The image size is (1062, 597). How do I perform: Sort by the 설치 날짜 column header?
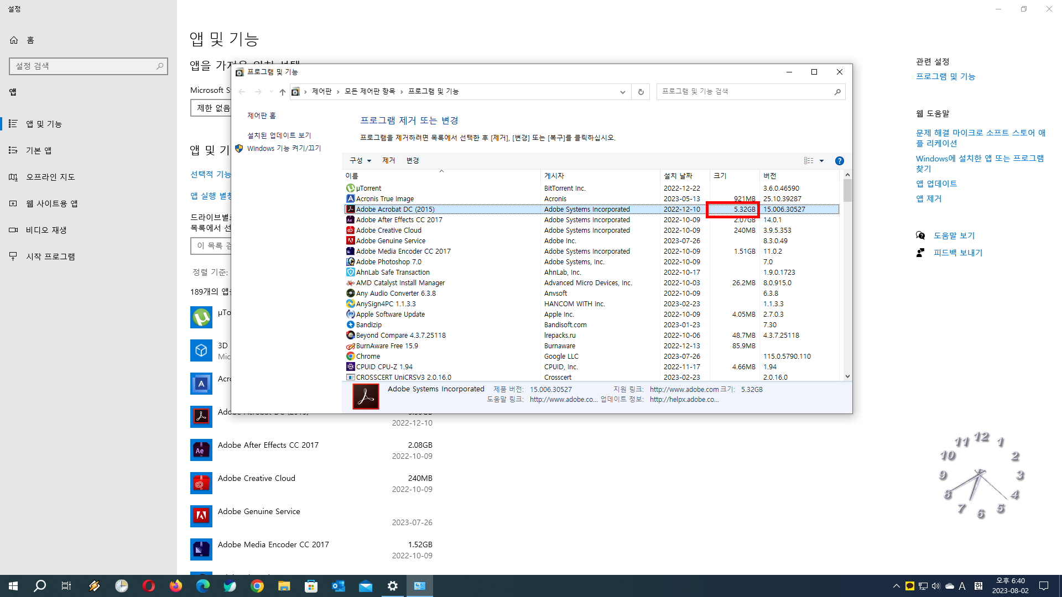coord(685,176)
